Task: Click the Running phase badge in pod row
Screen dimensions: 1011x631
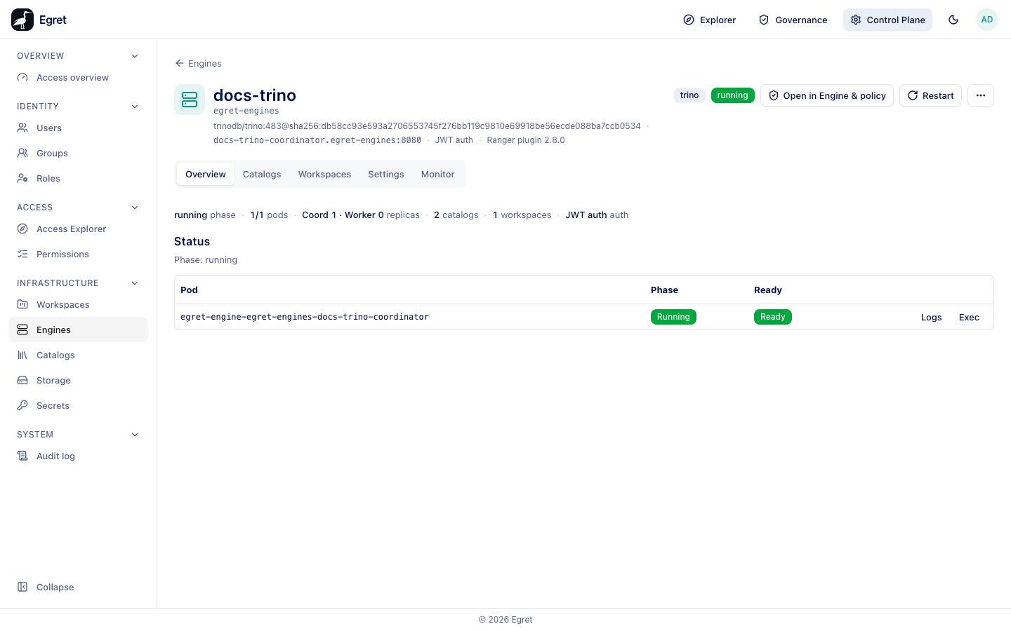Action: coord(673,317)
